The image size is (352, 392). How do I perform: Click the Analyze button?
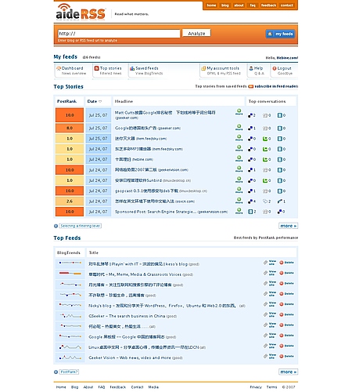click(196, 33)
